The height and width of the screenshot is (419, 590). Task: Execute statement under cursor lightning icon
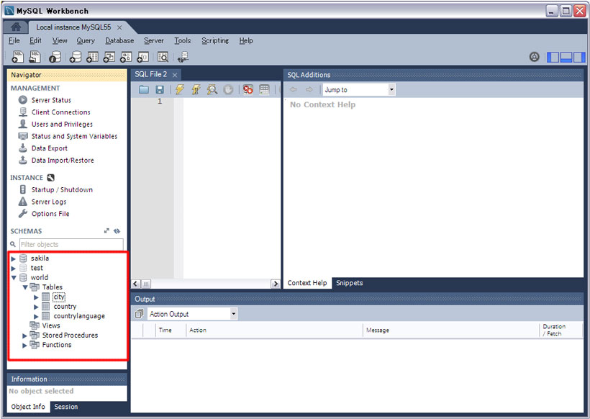[196, 89]
